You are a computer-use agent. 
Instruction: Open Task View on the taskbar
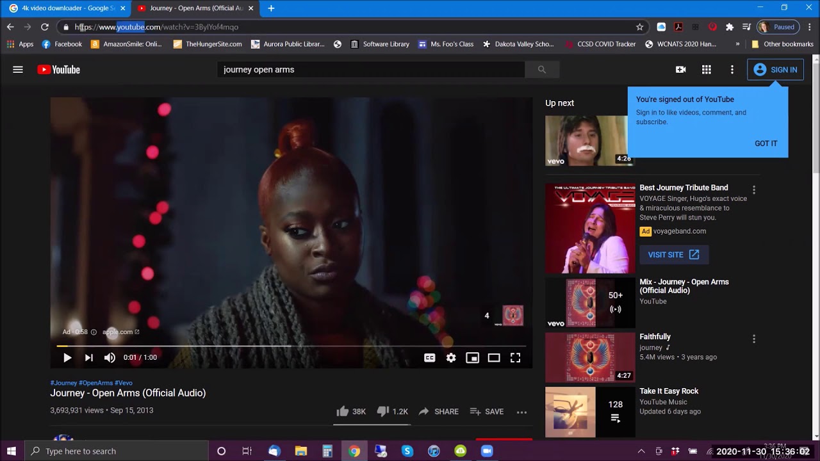point(247,451)
